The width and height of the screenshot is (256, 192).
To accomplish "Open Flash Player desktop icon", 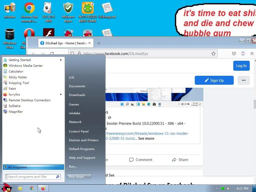I will click(49, 32).
